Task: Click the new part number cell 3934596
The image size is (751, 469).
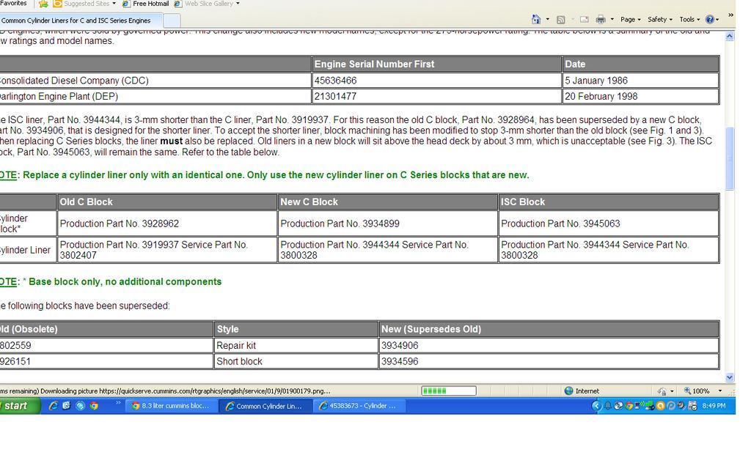Action: click(549, 361)
